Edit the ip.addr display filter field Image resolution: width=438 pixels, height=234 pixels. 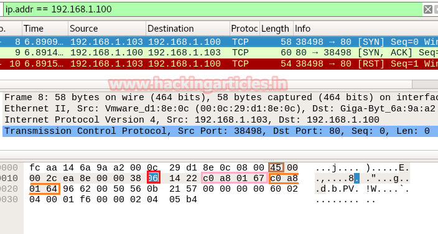[x=212, y=9]
